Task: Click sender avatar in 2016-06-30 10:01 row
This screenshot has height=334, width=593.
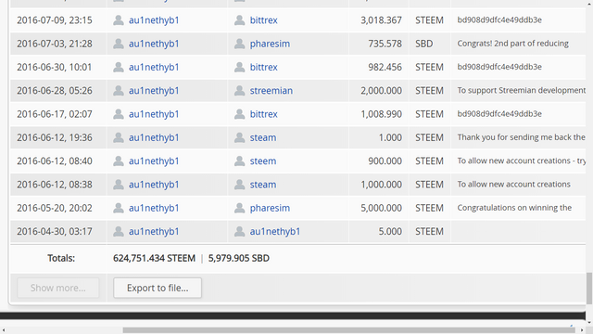Action: pyautogui.click(x=119, y=67)
